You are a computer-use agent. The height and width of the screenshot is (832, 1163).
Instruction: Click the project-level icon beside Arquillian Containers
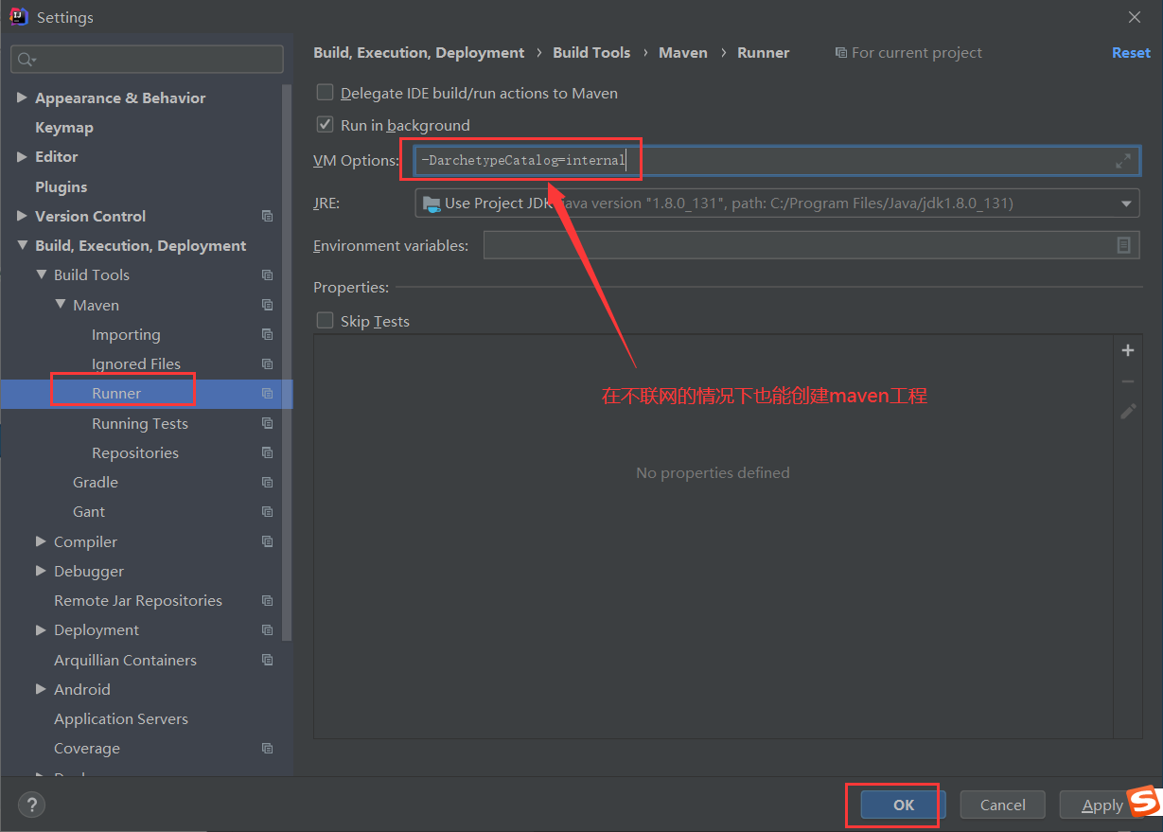(268, 660)
